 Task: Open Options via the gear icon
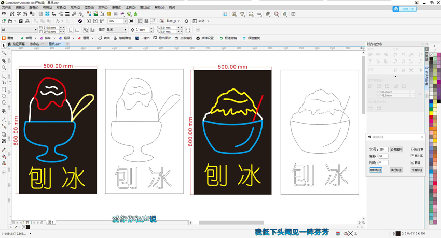[186, 21]
